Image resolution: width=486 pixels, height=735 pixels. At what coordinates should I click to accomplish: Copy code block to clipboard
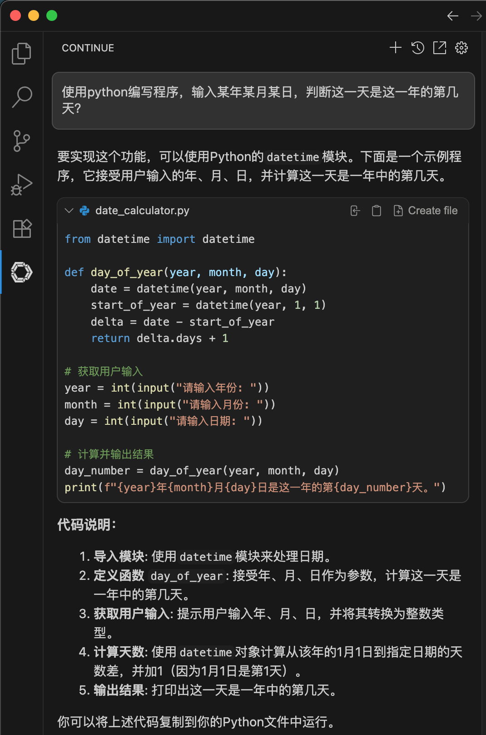click(377, 211)
